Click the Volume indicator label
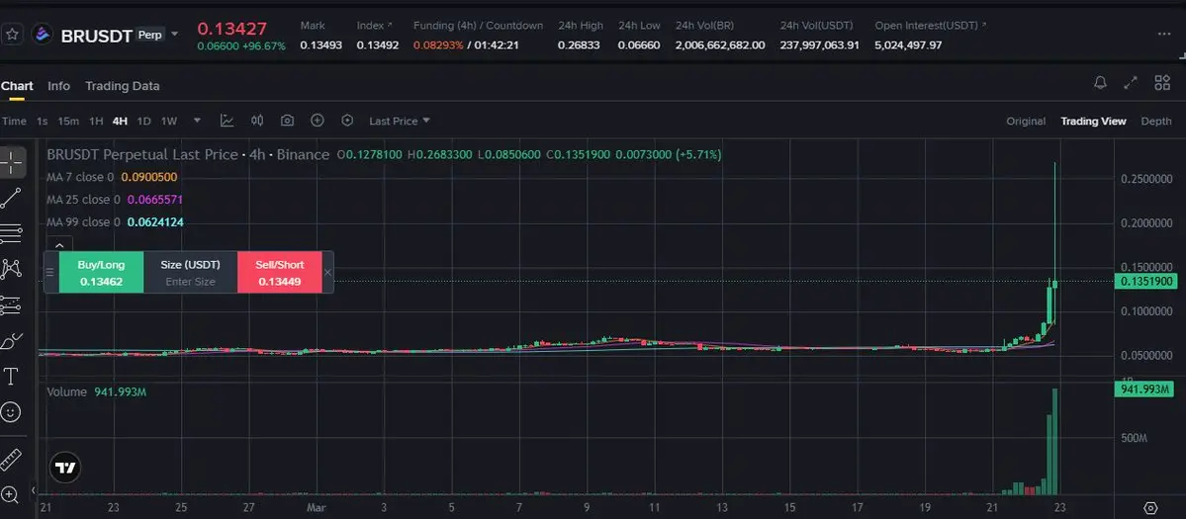The height and width of the screenshot is (519, 1186). click(68, 392)
